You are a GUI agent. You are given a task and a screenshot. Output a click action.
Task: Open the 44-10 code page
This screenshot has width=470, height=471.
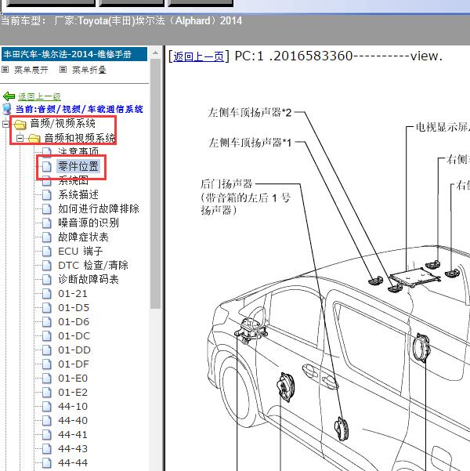click(73, 407)
